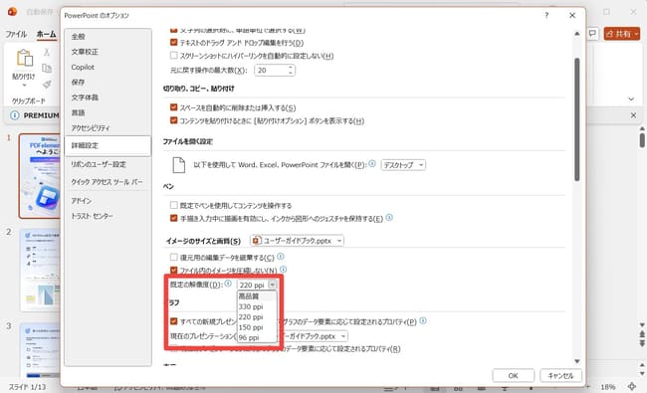Click キャンセル in PowerPoint Options
This screenshot has width=647, height=393.
560,376
